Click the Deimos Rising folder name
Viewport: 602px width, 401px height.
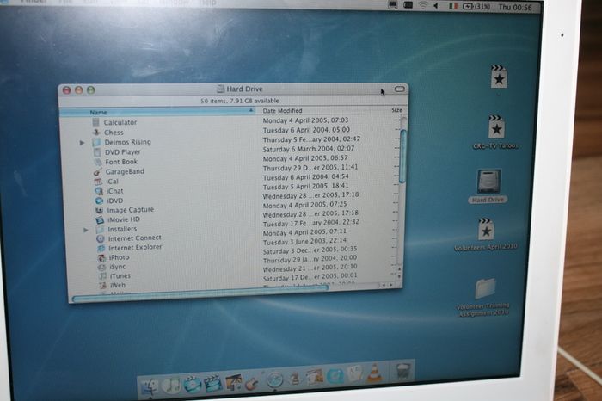tap(128, 142)
